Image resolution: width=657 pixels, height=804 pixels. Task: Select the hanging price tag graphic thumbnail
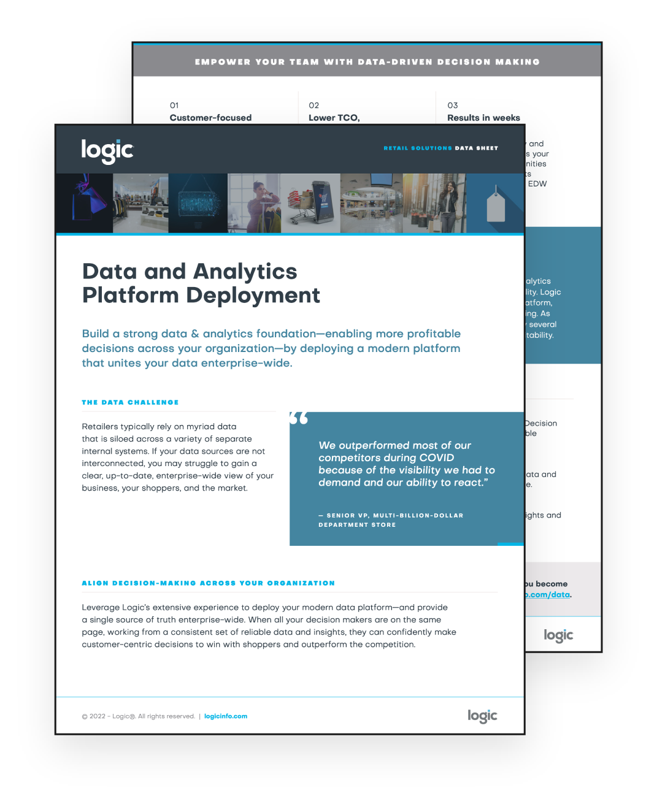pos(496,202)
